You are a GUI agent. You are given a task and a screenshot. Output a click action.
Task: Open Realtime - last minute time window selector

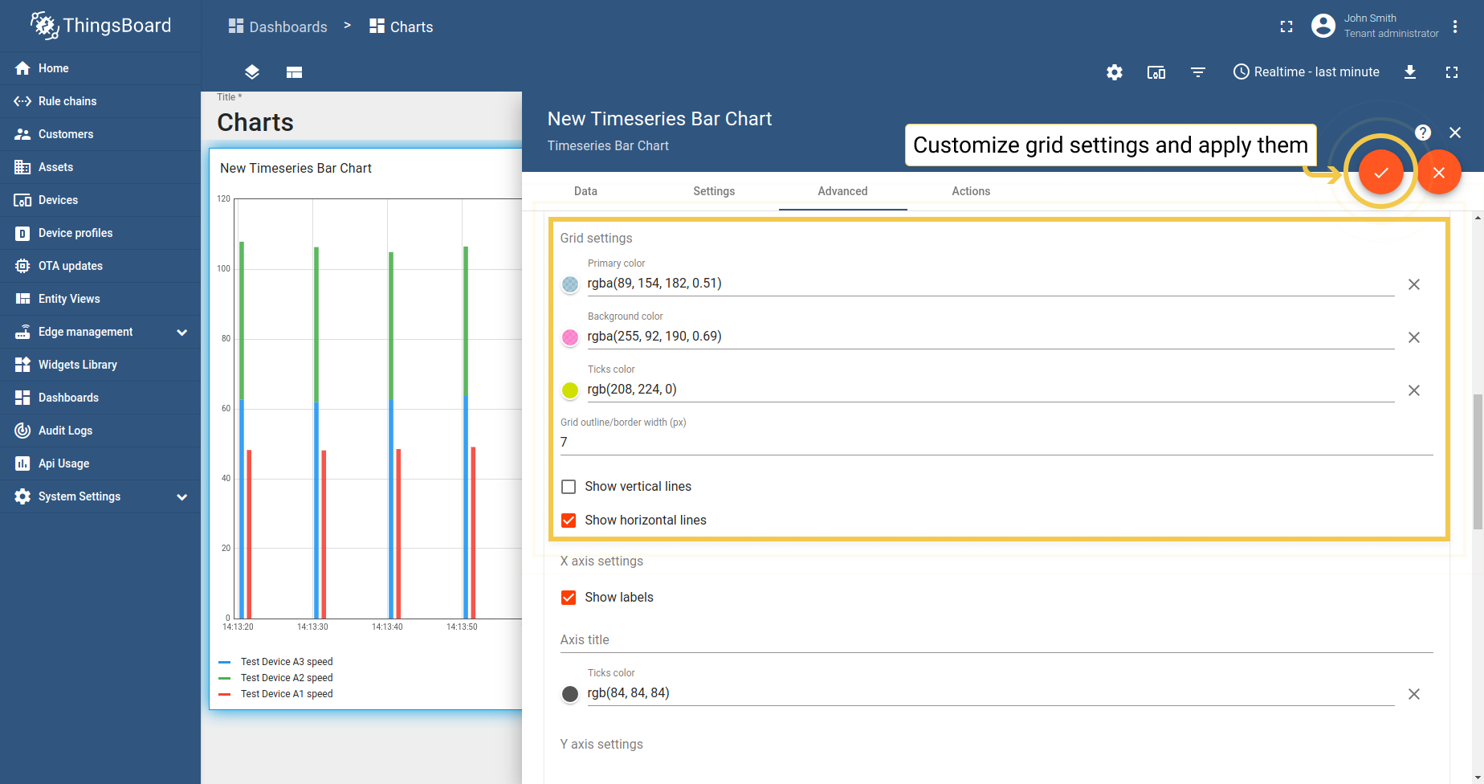(1307, 72)
